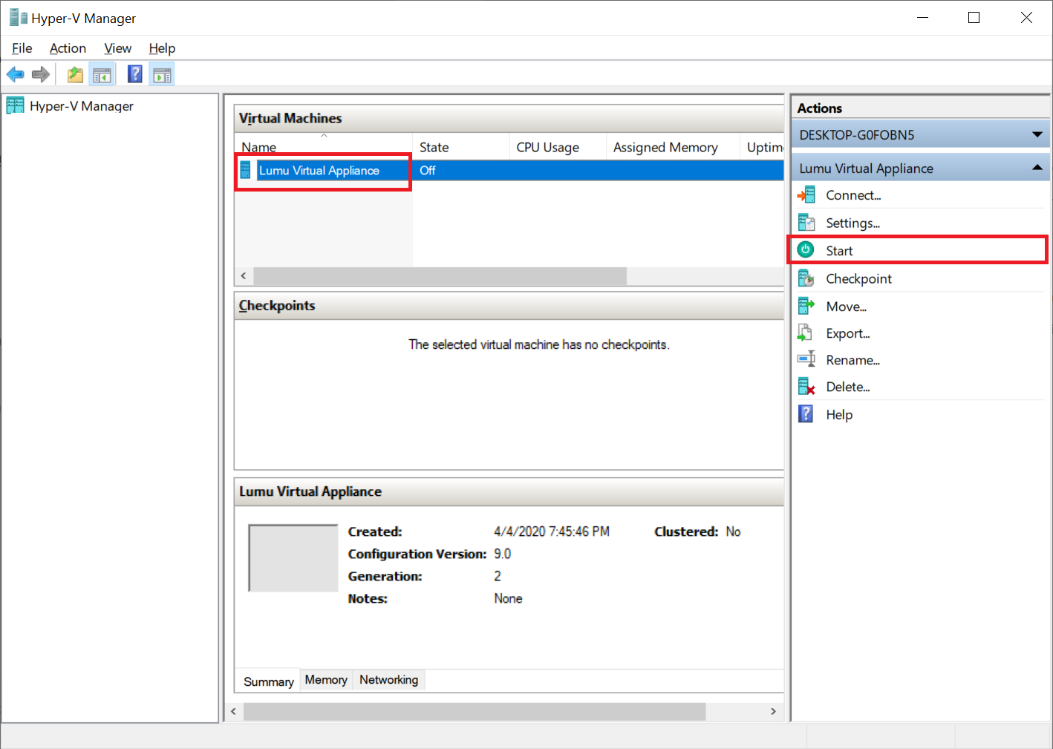Click the Generation: label in details
The height and width of the screenshot is (749, 1053).
point(385,576)
